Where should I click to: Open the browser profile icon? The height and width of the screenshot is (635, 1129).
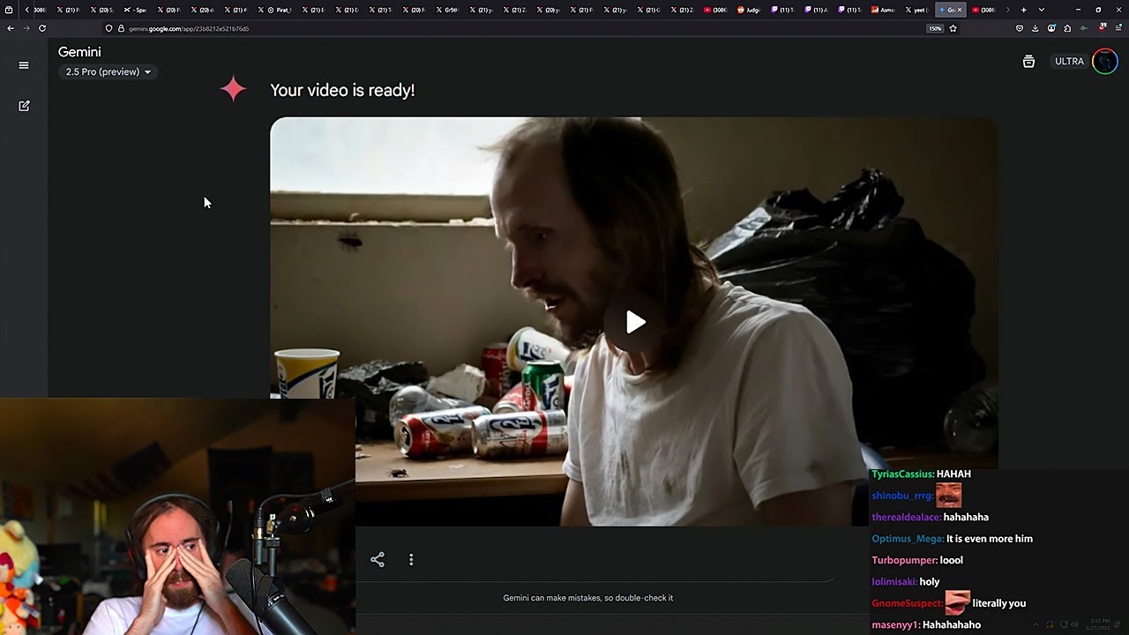click(1051, 28)
